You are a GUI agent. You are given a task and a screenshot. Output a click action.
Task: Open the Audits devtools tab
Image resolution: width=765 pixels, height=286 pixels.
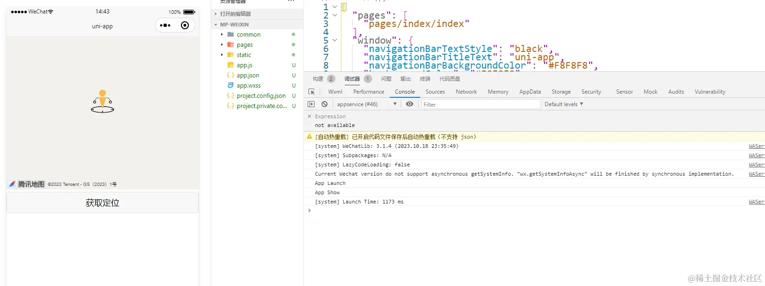(676, 91)
